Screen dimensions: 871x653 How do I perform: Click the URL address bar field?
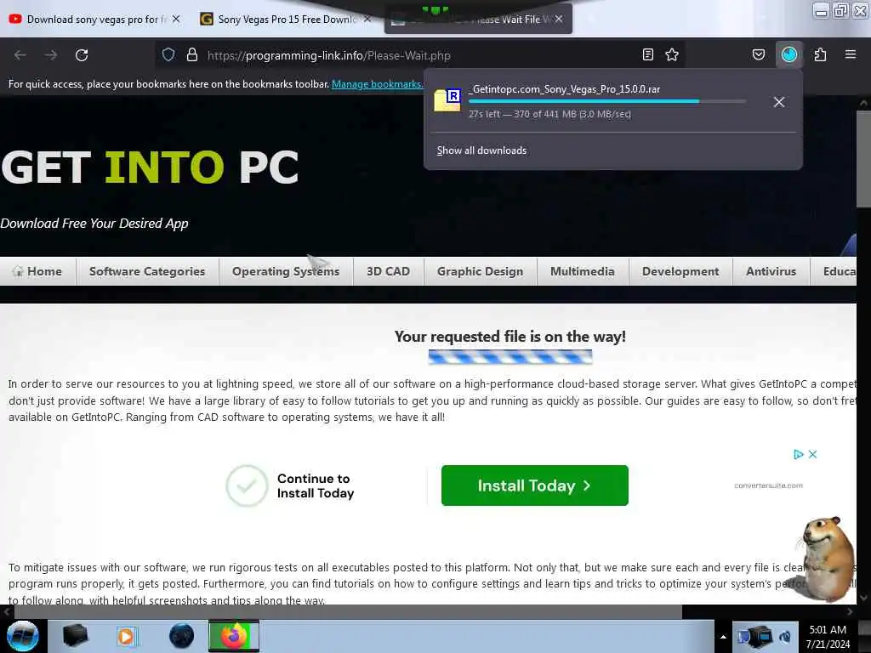(422, 55)
